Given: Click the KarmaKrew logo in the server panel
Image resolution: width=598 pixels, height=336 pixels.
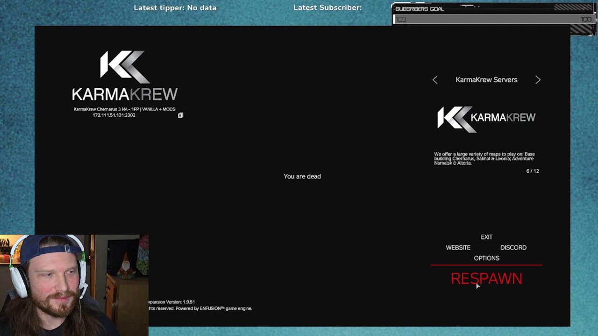Looking at the screenshot, I should point(486,119).
